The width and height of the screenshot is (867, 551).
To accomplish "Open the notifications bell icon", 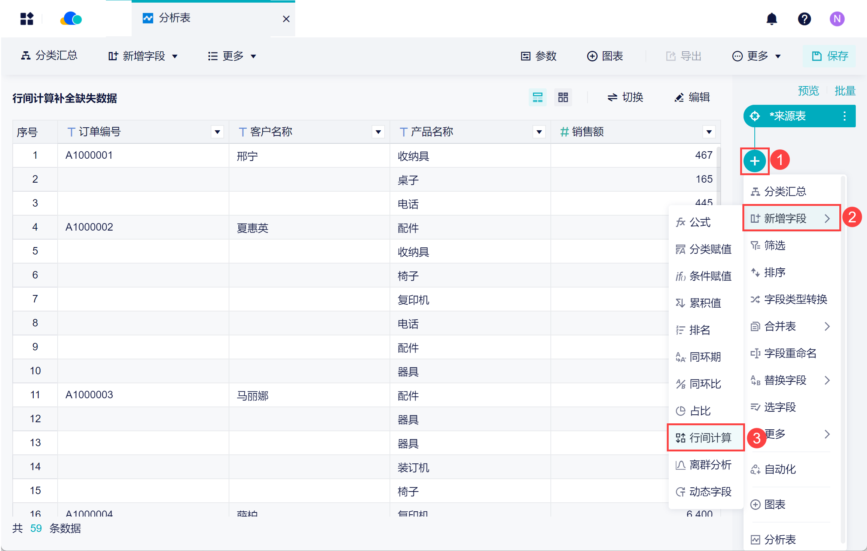I will 772,19.
